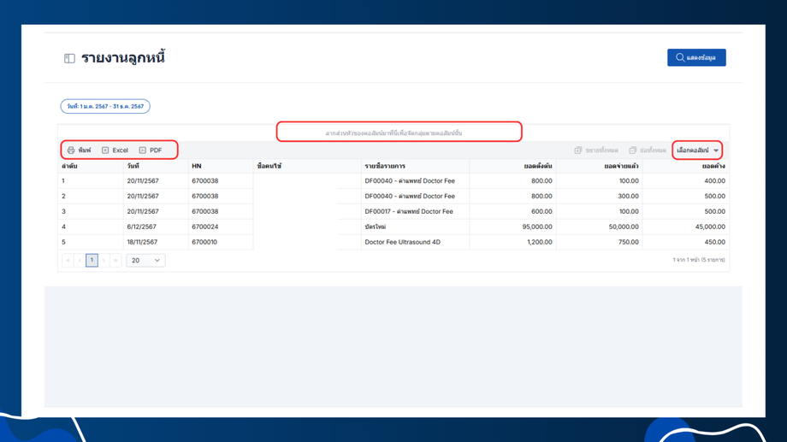787x442 pixels.
Task: Click the starting balance 600.00
Action: coord(512,212)
